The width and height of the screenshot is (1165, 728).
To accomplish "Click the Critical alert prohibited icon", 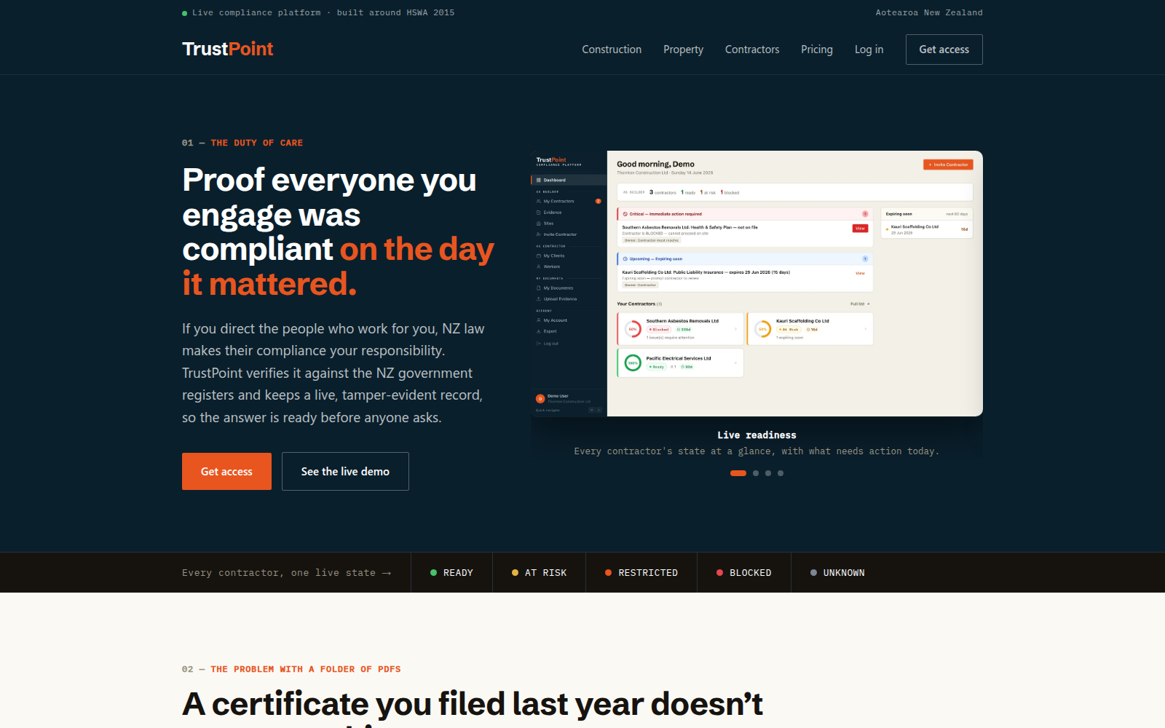I will pos(625,214).
